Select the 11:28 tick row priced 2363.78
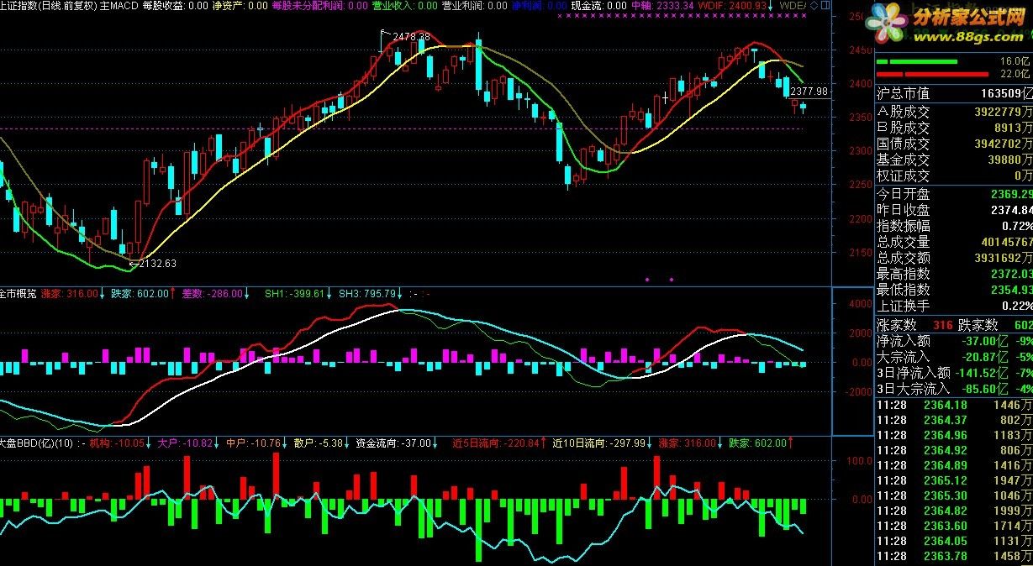The image size is (1033, 566). pyautogui.click(x=954, y=556)
